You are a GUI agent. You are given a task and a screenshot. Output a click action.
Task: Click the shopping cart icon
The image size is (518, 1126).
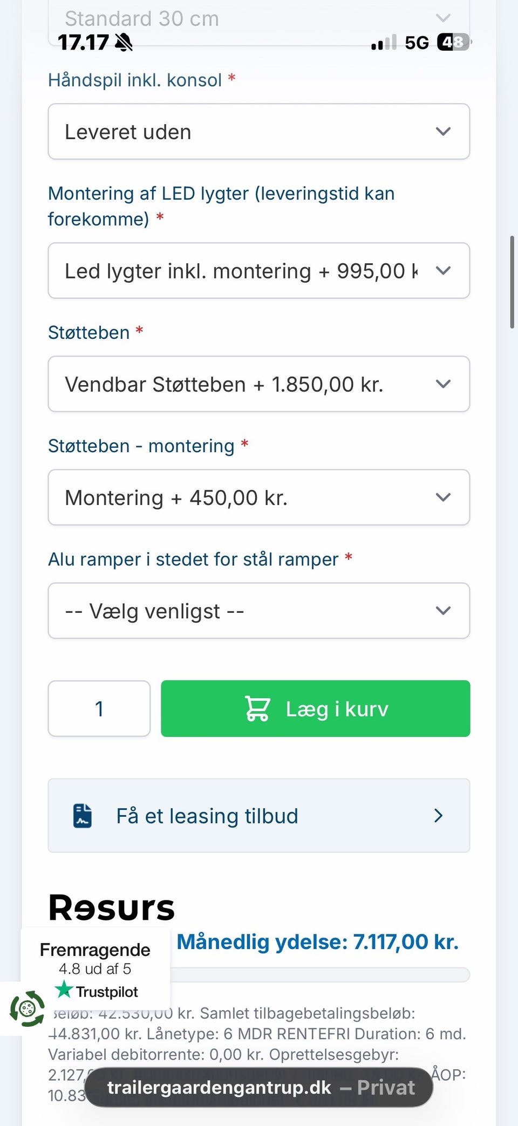(x=257, y=708)
